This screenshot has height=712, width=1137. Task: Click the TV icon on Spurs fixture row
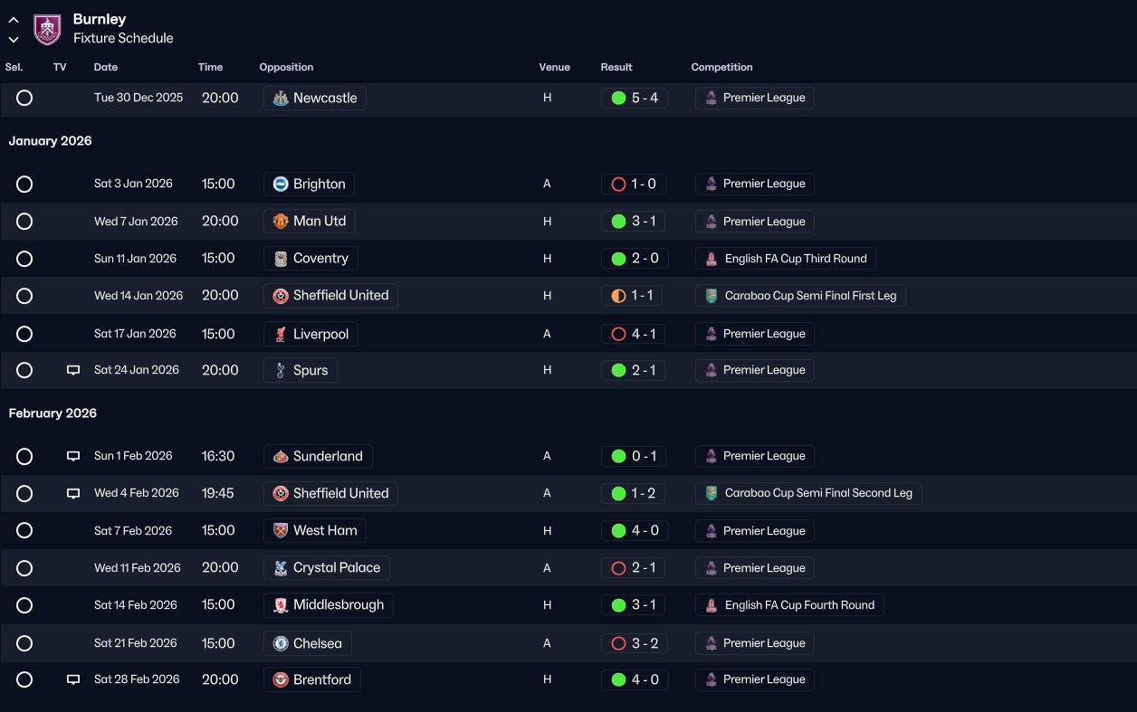[73, 370]
